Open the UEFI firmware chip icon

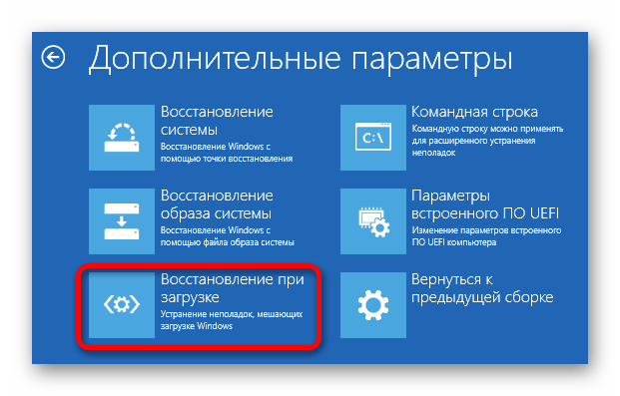point(372,221)
